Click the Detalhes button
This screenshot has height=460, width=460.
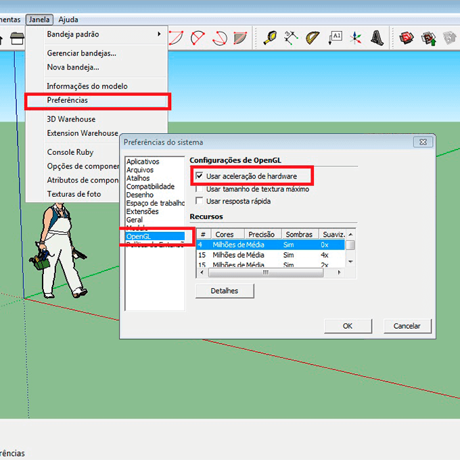click(225, 291)
